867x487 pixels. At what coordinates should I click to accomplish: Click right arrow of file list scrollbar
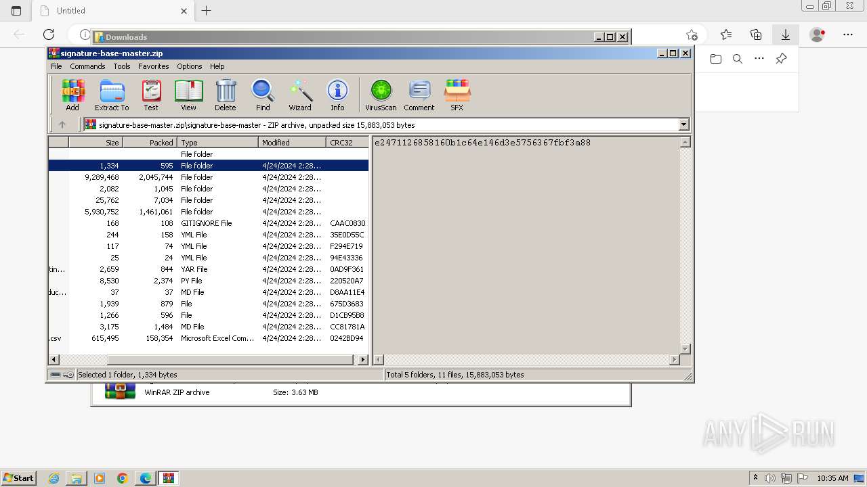[x=363, y=360]
